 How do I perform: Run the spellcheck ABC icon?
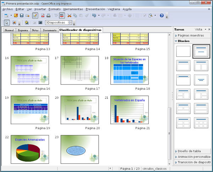(62, 16)
